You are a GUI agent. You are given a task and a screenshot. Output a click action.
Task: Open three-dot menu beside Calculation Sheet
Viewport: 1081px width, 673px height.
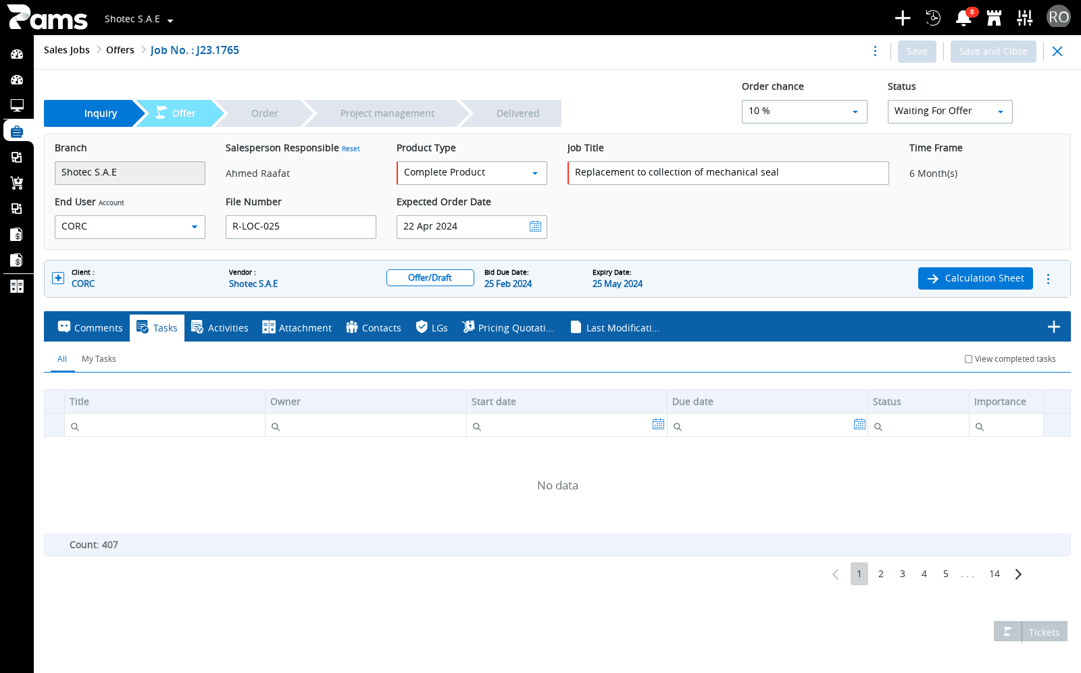coord(1048,279)
